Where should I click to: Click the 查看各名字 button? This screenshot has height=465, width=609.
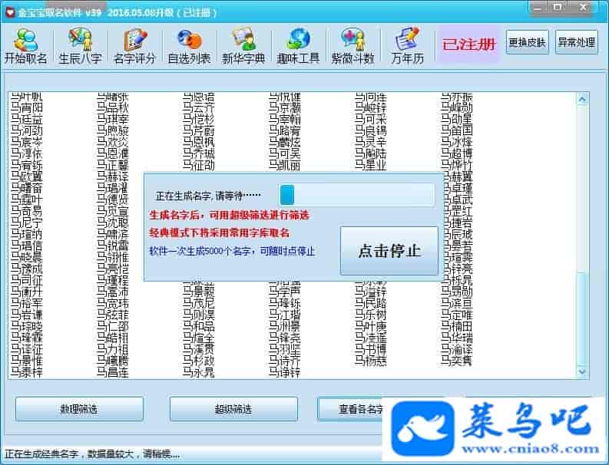353,409
